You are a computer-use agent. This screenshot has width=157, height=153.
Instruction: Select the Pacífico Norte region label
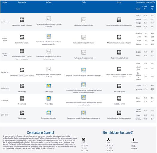[x=5, y=39]
